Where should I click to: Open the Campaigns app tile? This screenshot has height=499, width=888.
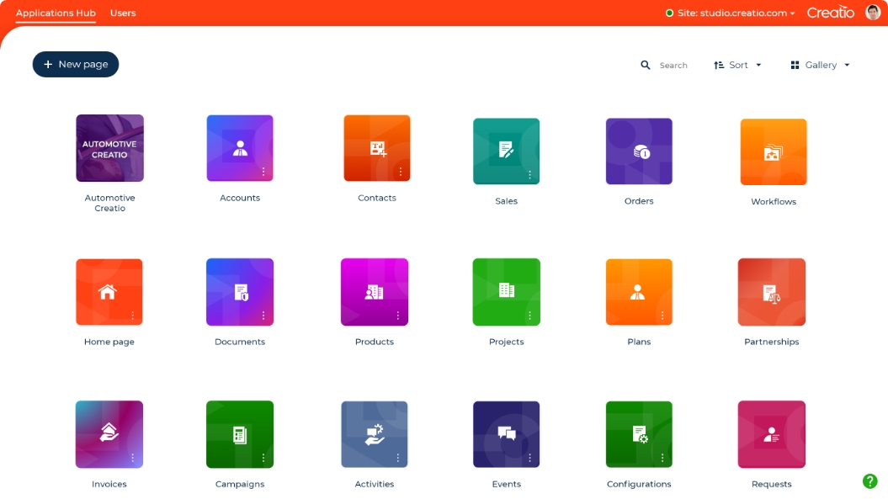click(240, 434)
